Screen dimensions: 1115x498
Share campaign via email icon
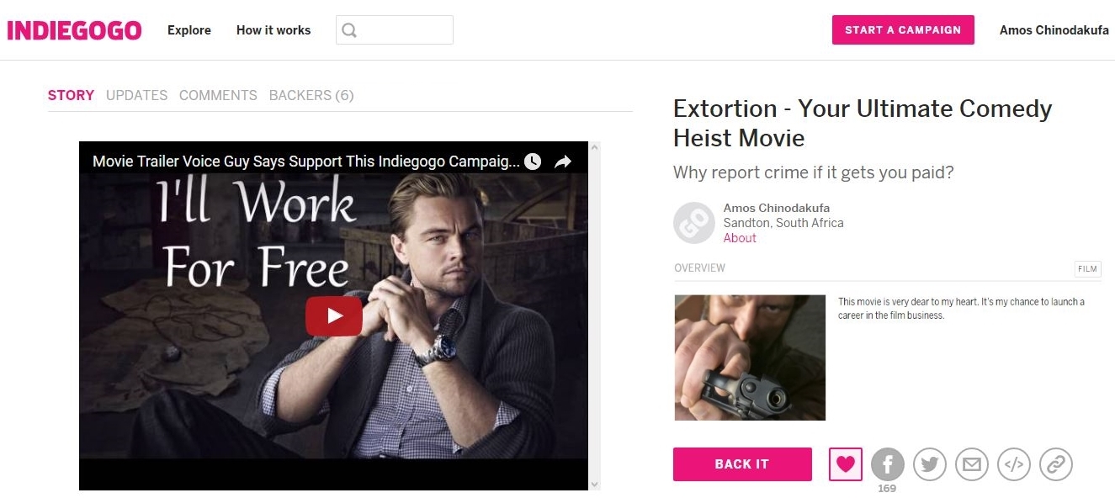[x=971, y=464]
